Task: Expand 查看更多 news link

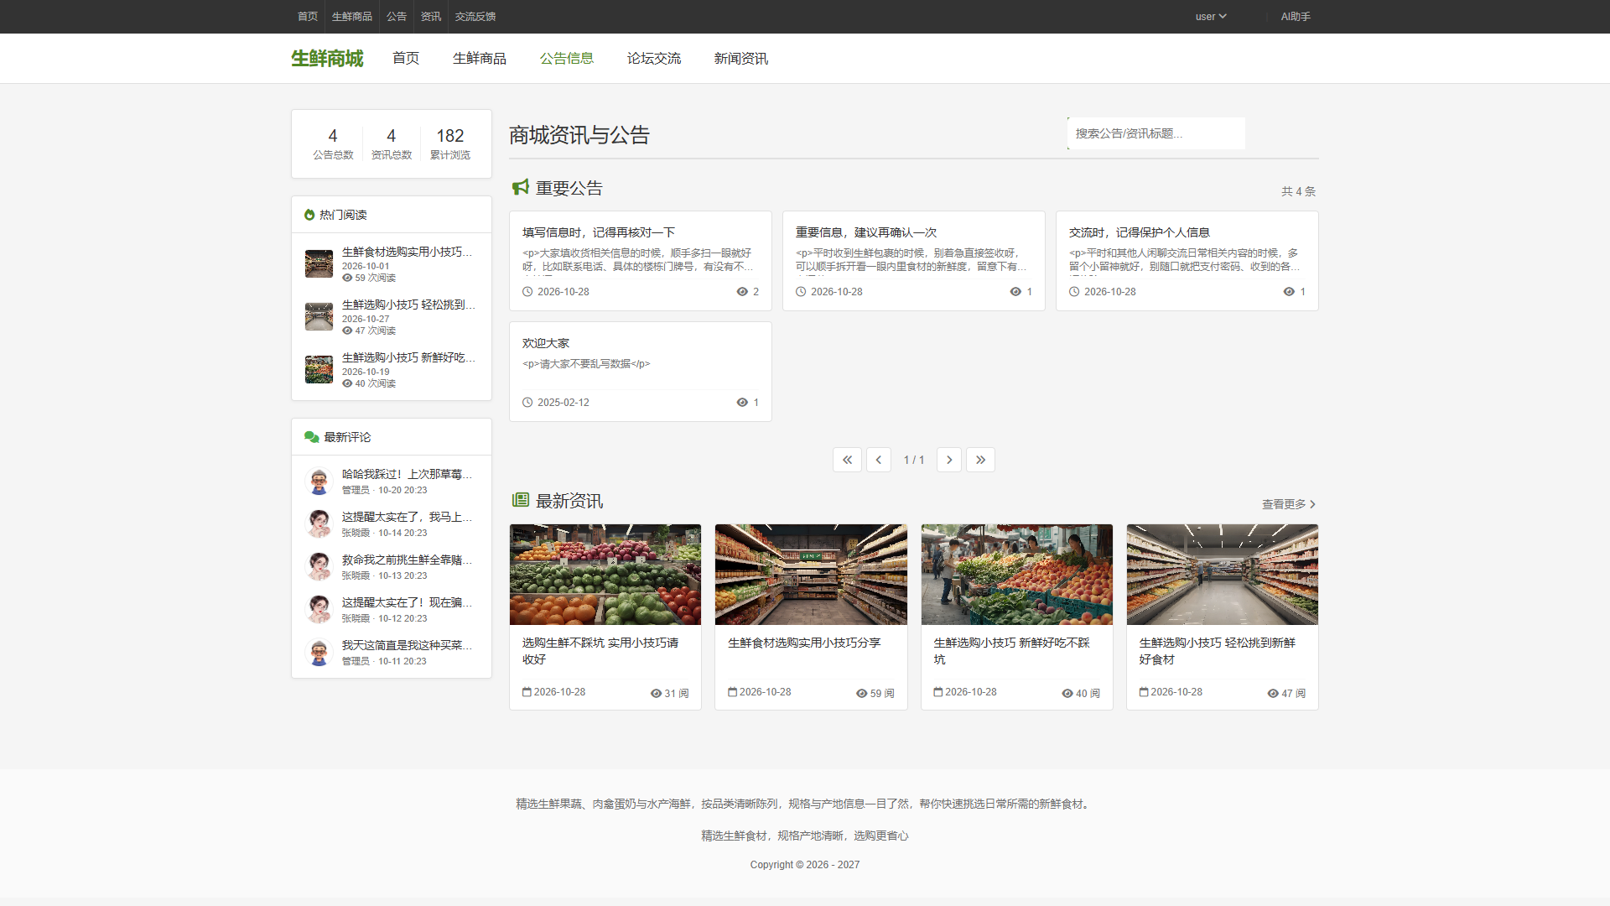Action: point(1289,504)
